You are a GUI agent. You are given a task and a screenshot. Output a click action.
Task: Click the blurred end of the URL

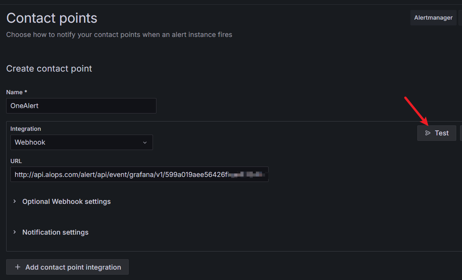click(x=247, y=175)
